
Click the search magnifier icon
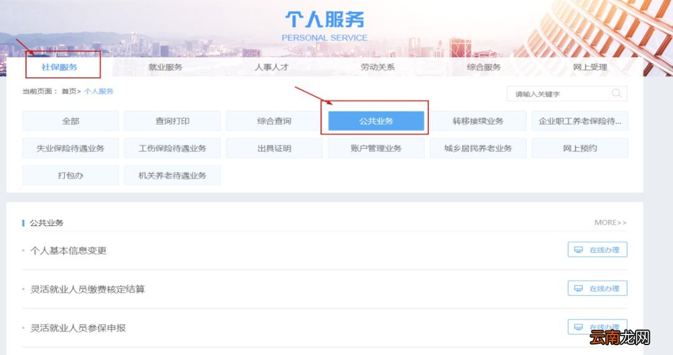tap(616, 93)
